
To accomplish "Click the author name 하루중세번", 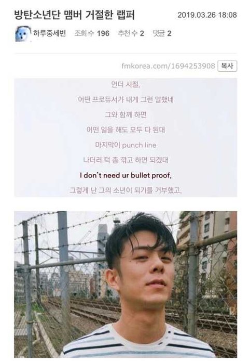I will click(50, 33).
